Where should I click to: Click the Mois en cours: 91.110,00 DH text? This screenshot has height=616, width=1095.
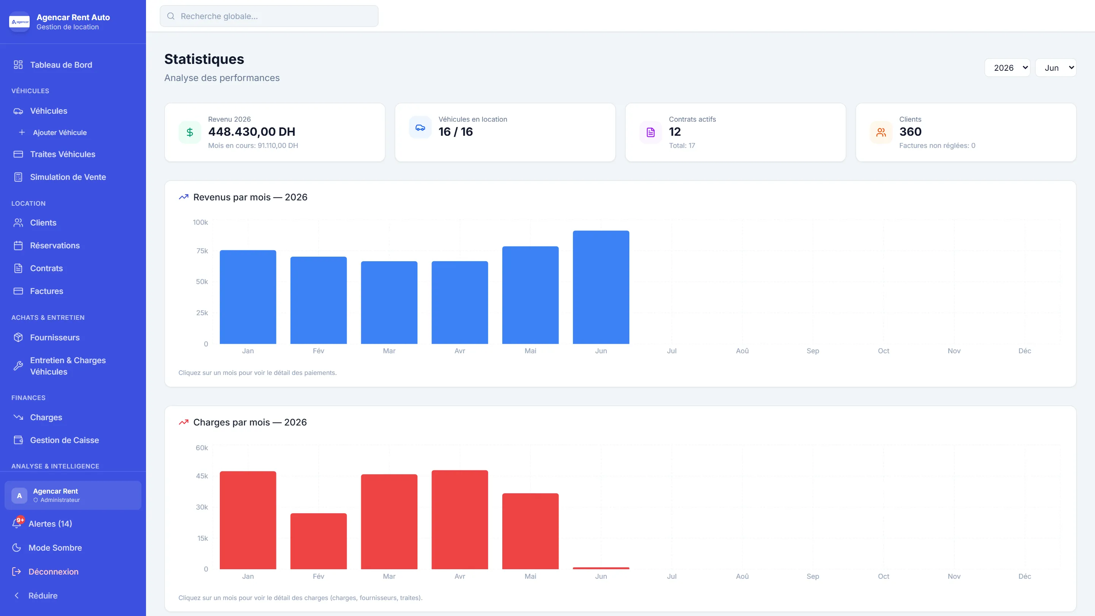(253, 145)
